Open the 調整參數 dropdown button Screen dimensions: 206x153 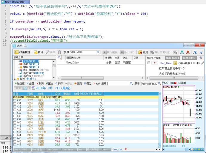pyautogui.click(x=190, y=58)
